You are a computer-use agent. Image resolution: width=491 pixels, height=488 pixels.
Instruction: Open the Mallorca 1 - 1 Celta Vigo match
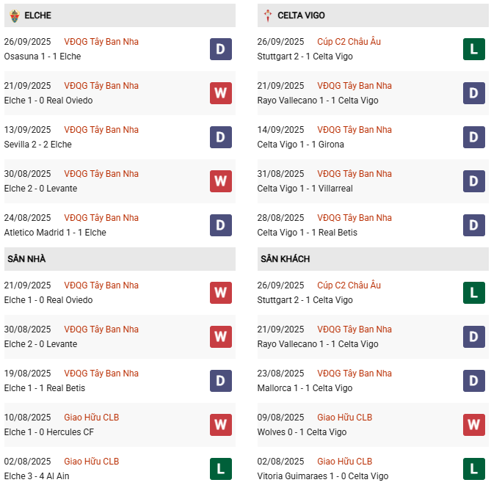click(305, 388)
